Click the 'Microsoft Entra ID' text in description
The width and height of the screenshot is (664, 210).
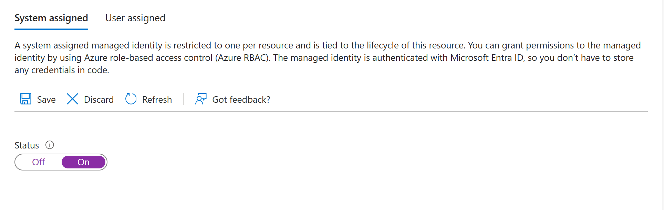(487, 58)
